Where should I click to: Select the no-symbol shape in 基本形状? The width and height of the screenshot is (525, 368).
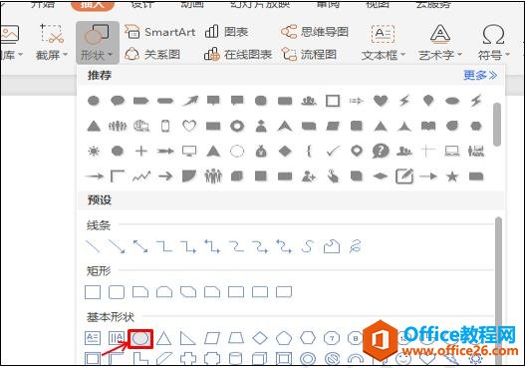click(332, 358)
